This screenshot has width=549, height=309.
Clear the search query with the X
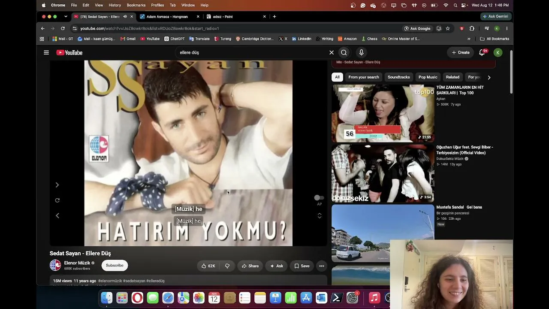coord(332,52)
